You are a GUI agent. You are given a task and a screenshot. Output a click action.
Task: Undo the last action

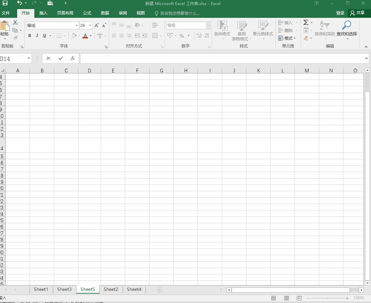(20, 3)
